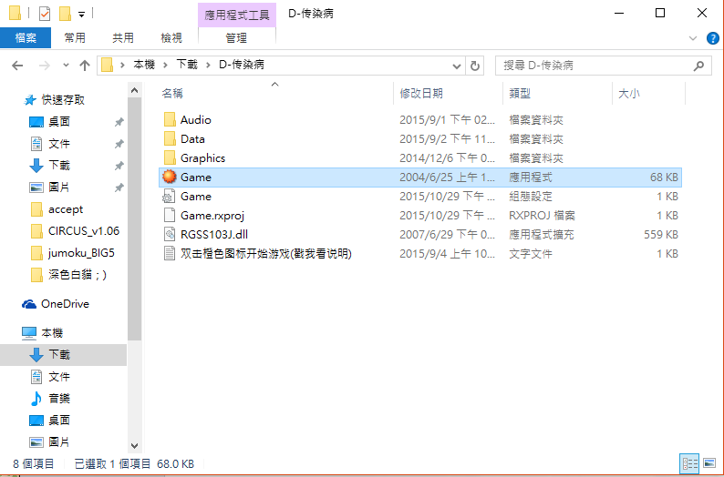Viewport: 724px width, 477px height.
Task: Click the 組態設定 type cell
Action: click(x=531, y=197)
